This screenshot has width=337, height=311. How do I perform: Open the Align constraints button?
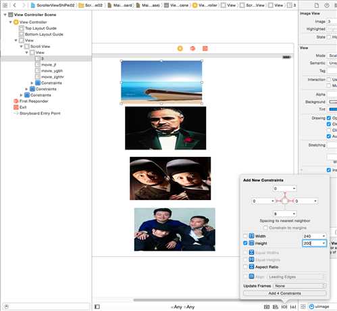276,307
